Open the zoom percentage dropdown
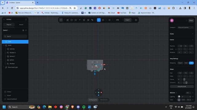This screenshot has height=110, width=197. click(x=118, y=20)
